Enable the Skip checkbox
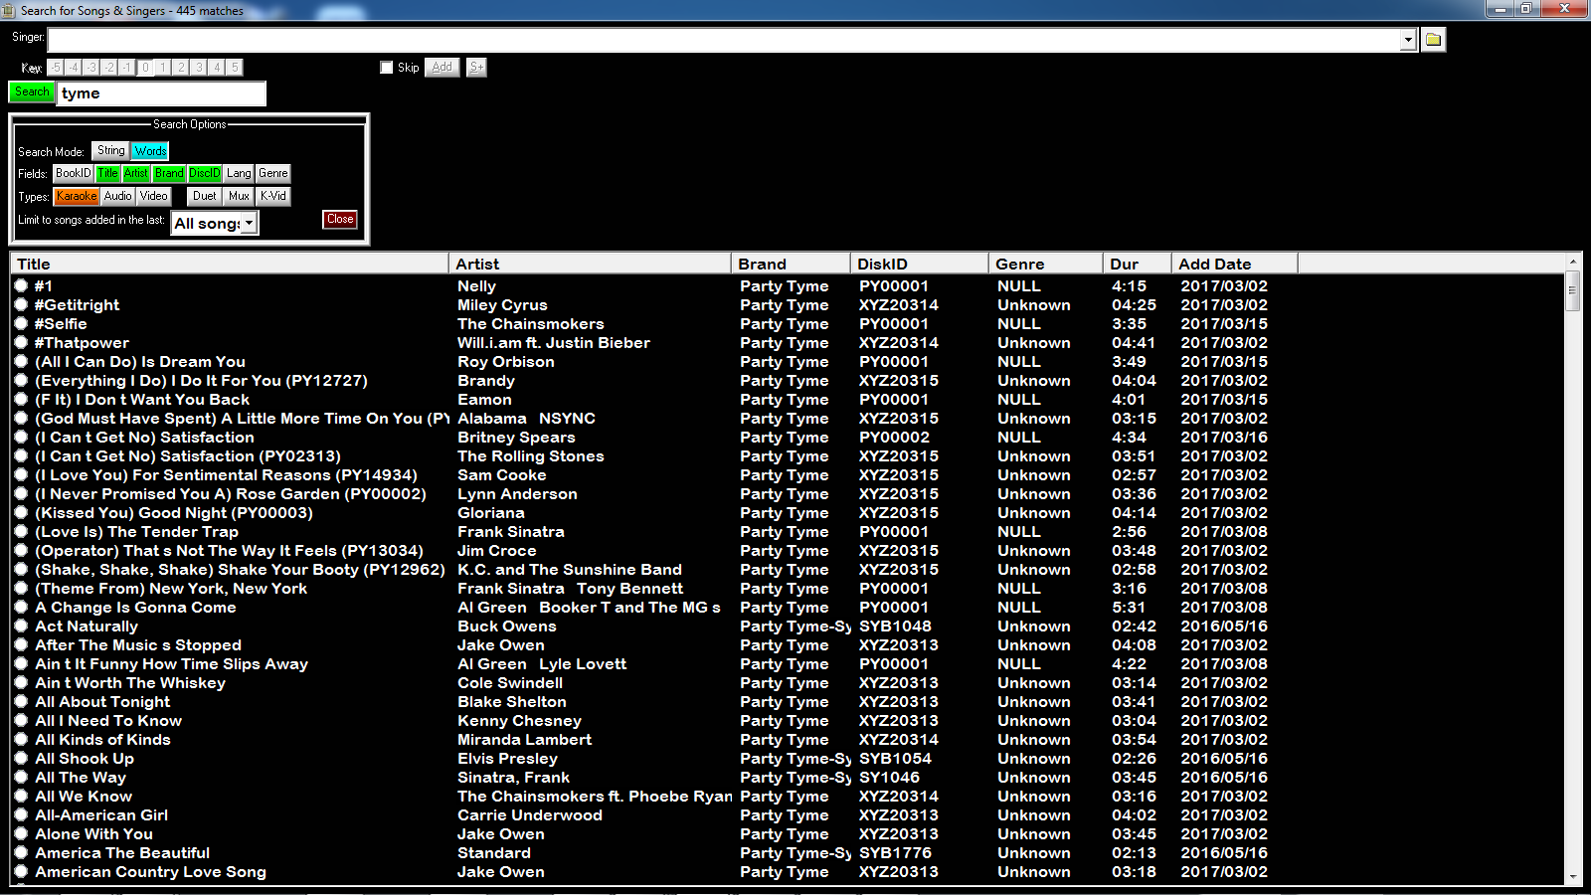Image resolution: width=1591 pixels, height=895 pixels. pos(387,68)
